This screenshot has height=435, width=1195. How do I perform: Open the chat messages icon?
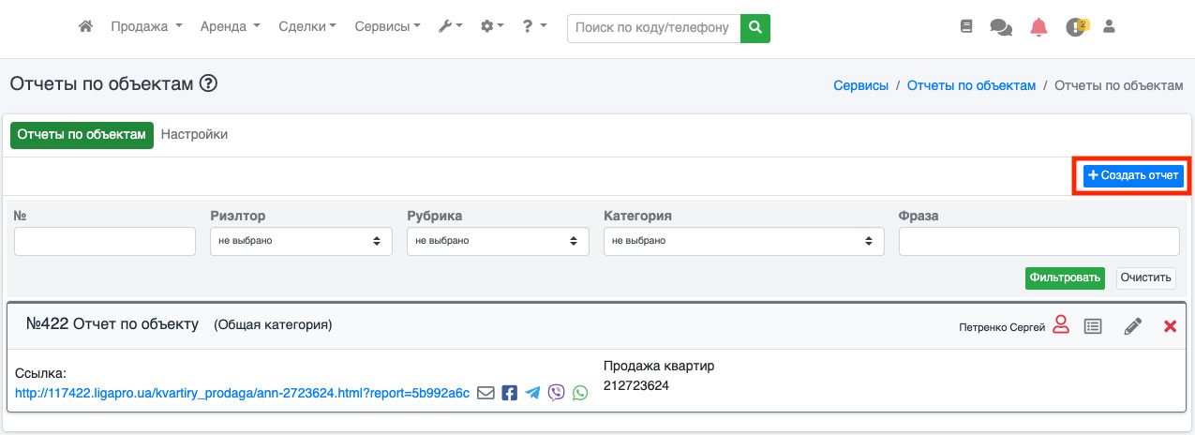coord(1000,27)
